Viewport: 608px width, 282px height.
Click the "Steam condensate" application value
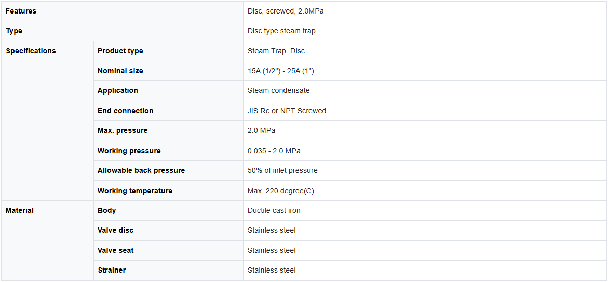click(x=278, y=90)
